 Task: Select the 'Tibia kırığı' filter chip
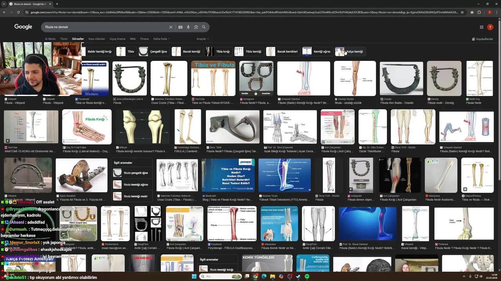pos(218,52)
